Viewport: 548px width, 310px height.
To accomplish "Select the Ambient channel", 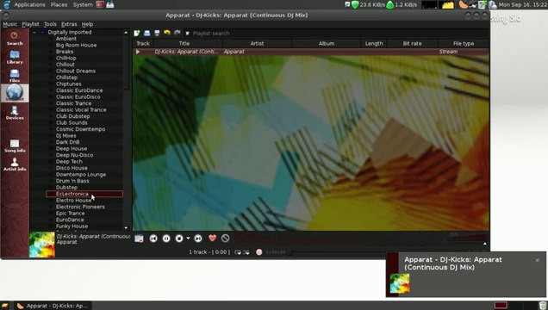I will pos(66,39).
